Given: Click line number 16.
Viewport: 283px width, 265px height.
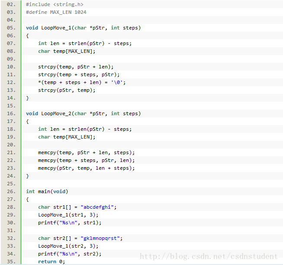Looking at the screenshot, I should pyautogui.click(x=11, y=113).
